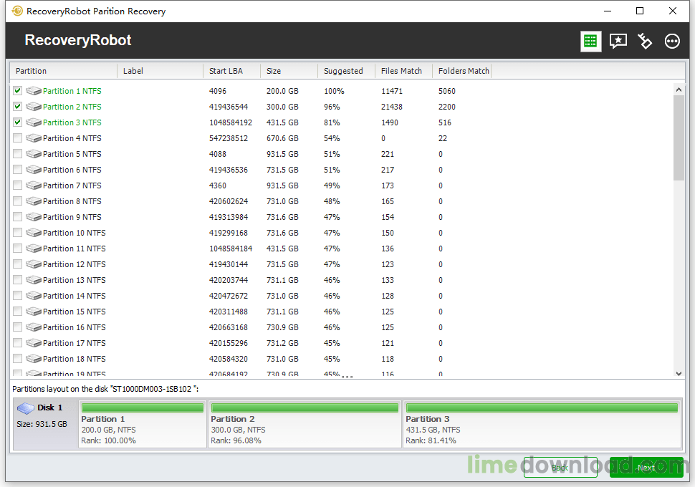
Task: Click drive icon of Partition 13 NTFS
Action: pyautogui.click(x=33, y=280)
